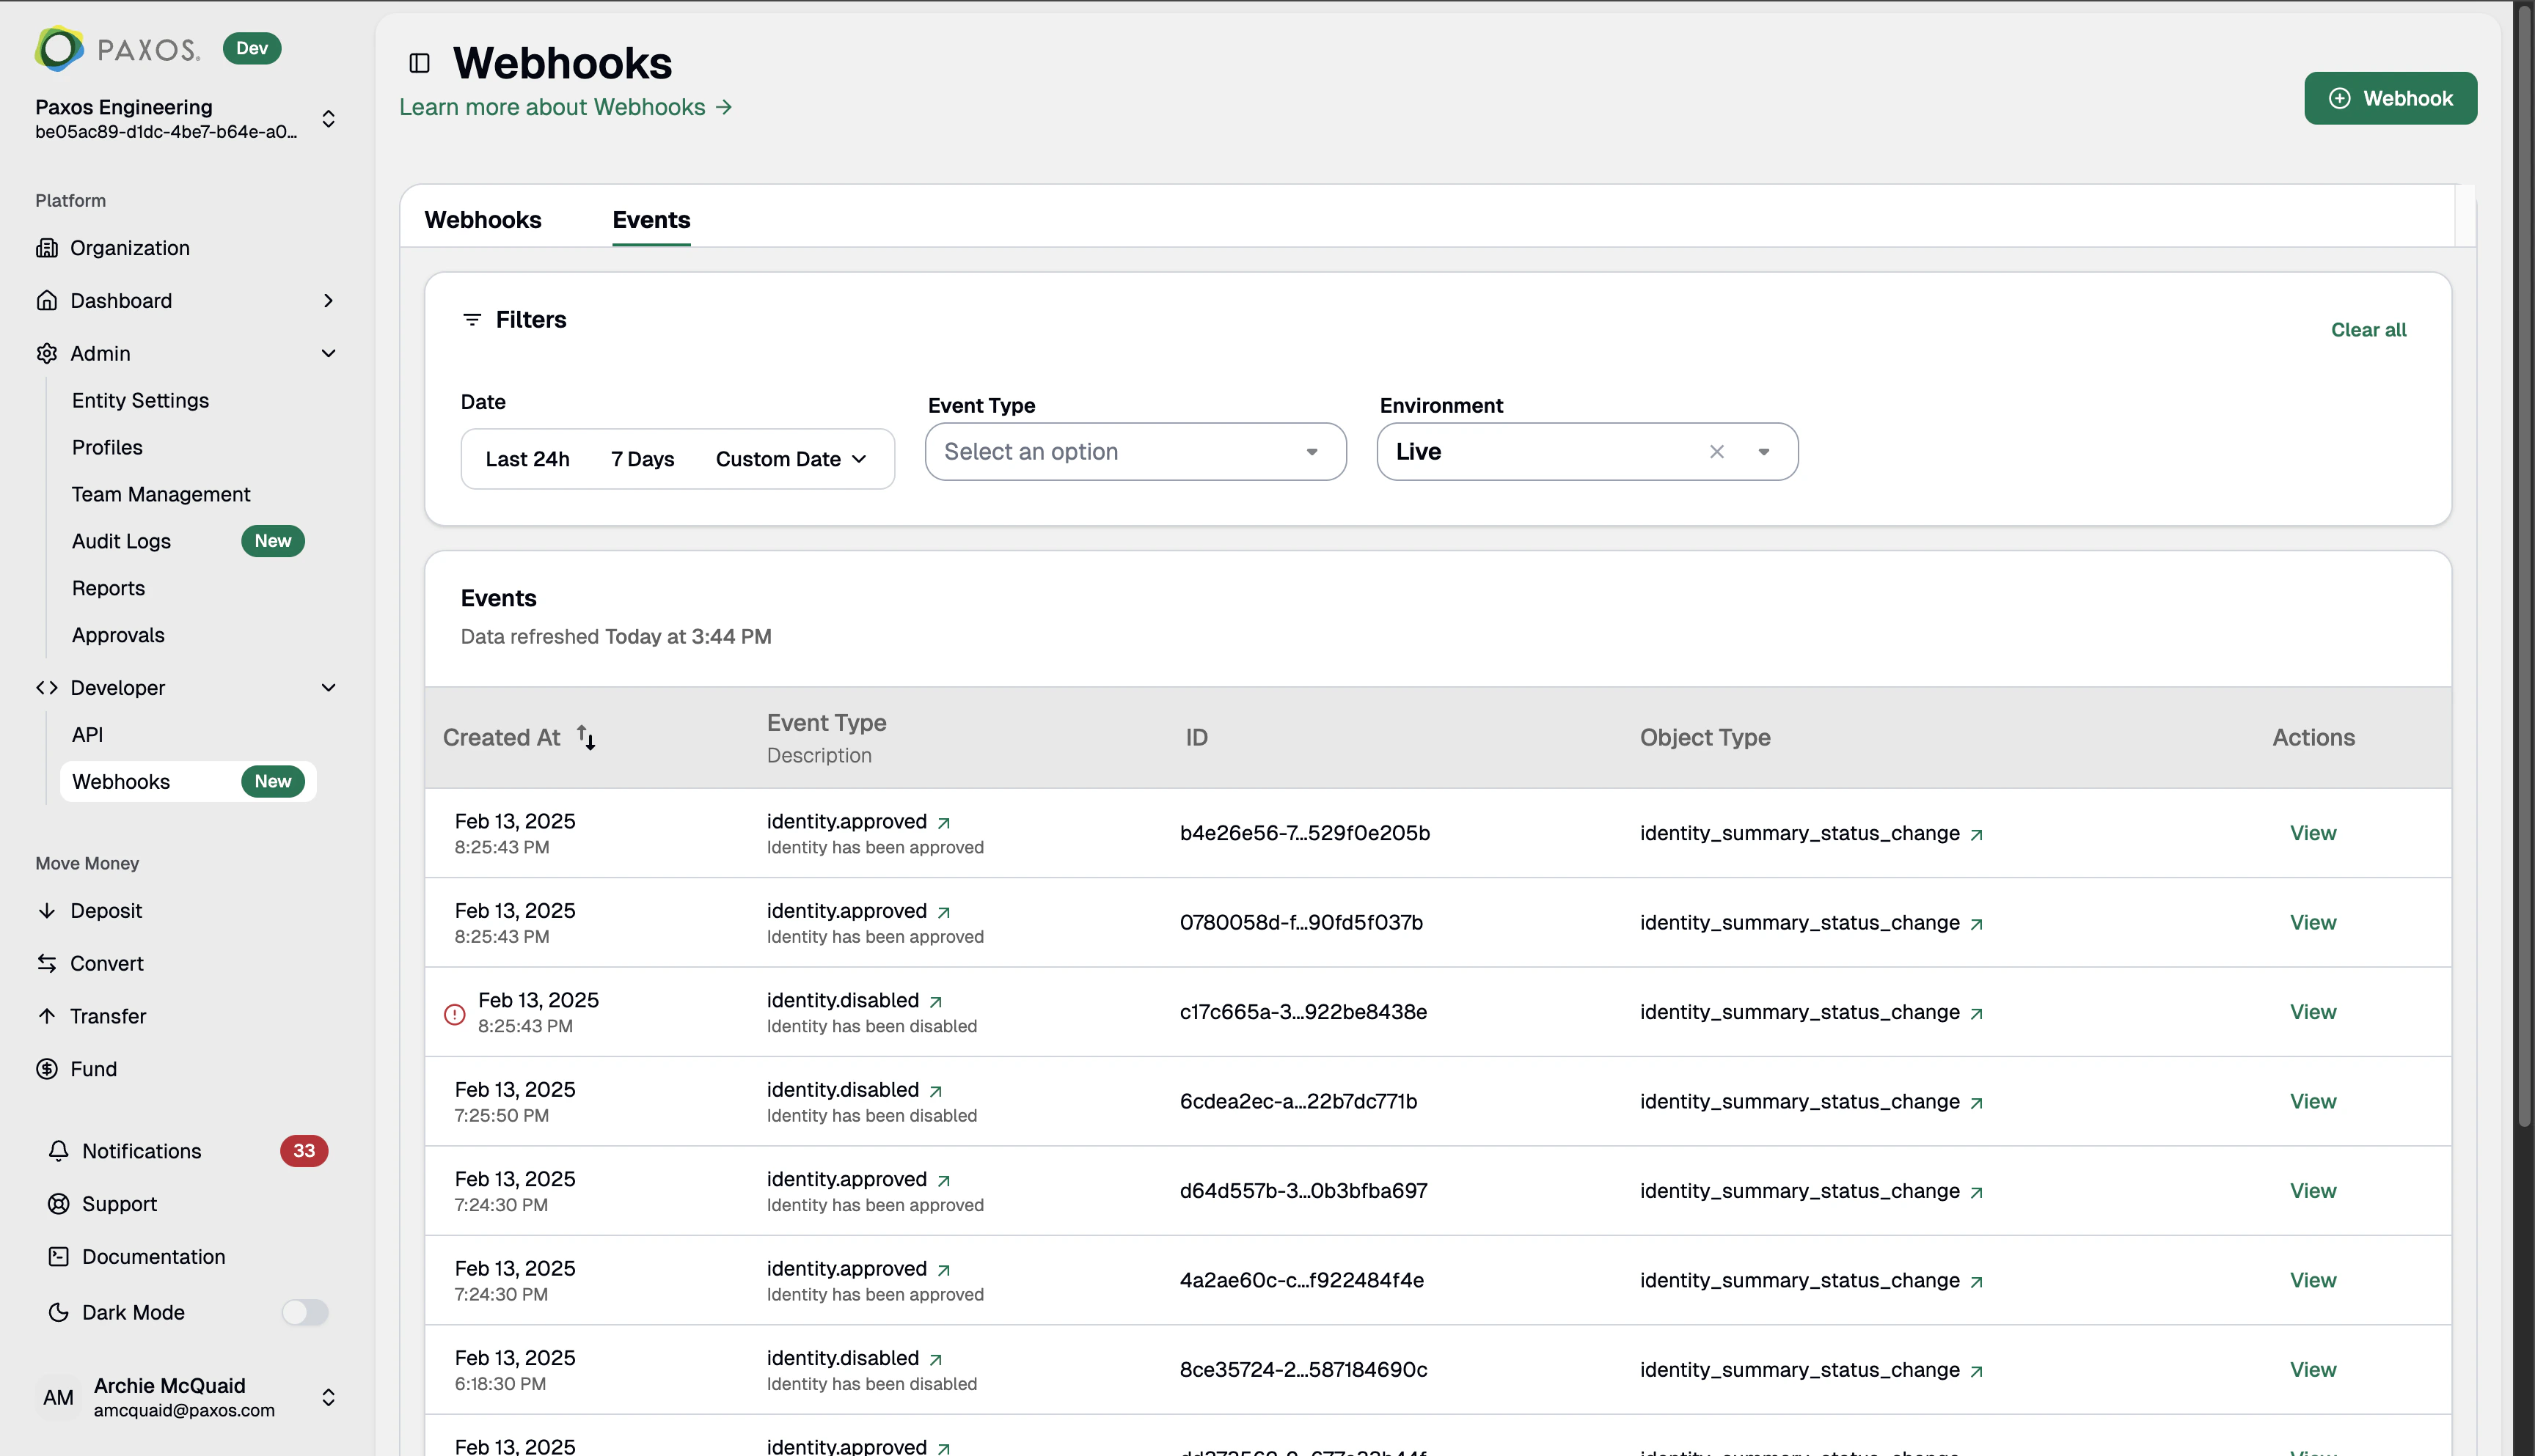Select the Developer code icon

(46, 687)
